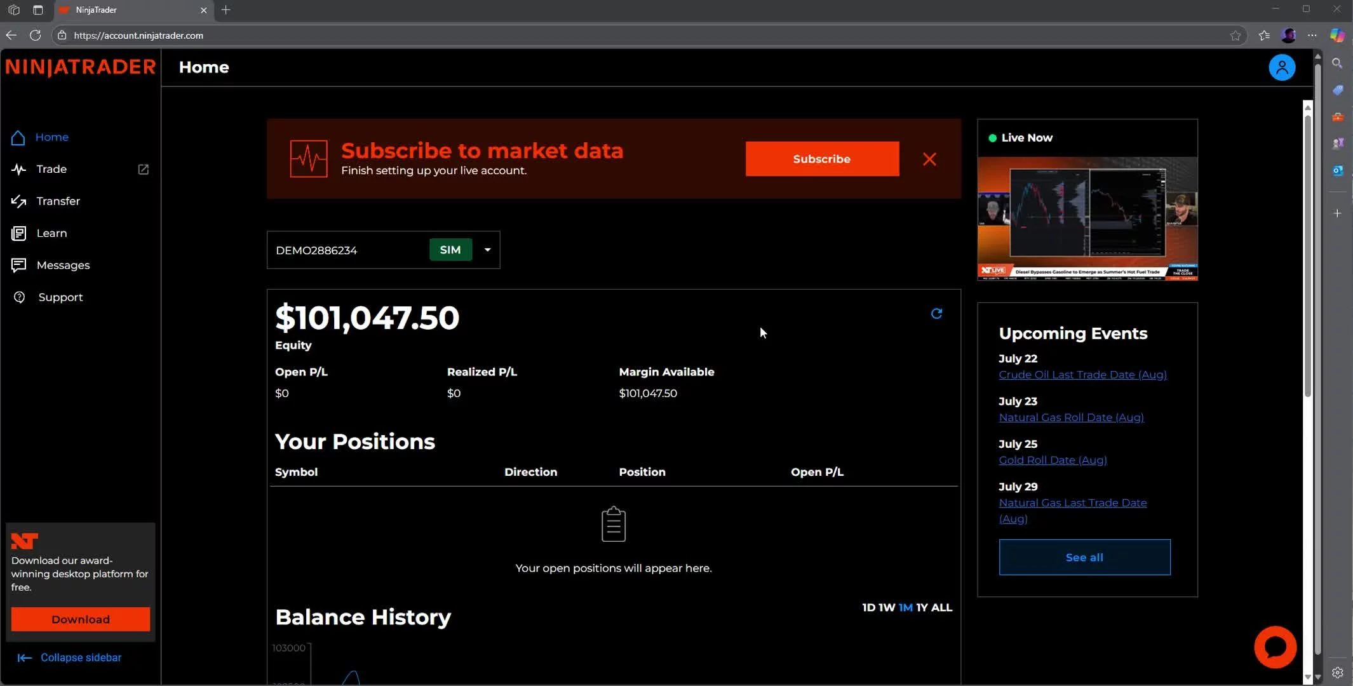Open Trade in the sidebar
The image size is (1353, 686).
(51, 169)
